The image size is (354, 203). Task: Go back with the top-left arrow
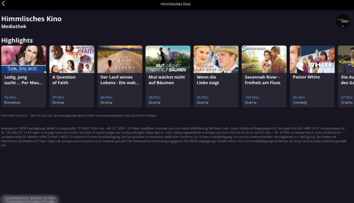pyautogui.click(x=4, y=4)
